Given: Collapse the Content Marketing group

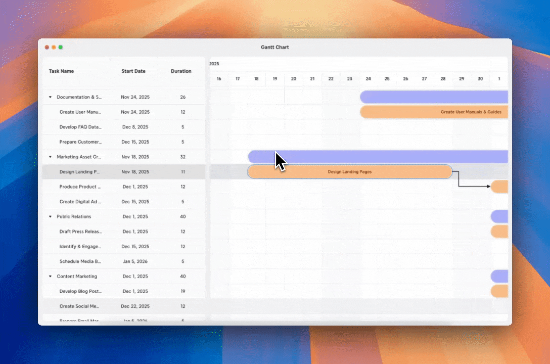Looking at the screenshot, I should 50,276.
